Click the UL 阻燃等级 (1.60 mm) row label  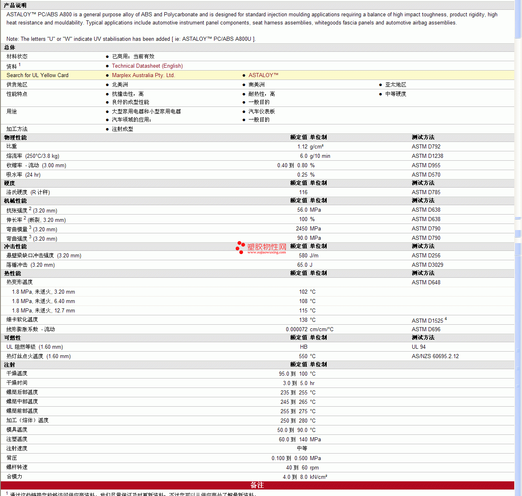[35, 347]
